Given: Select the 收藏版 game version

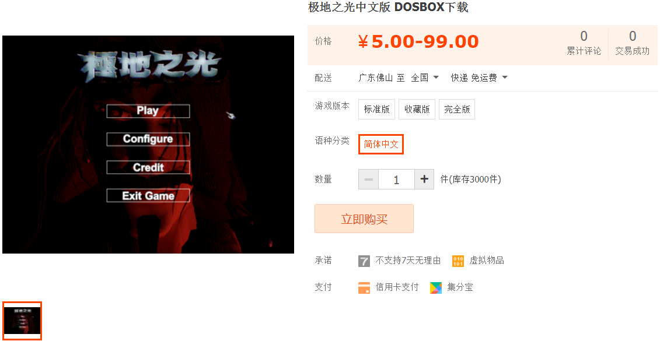Looking at the screenshot, I should click(x=417, y=110).
